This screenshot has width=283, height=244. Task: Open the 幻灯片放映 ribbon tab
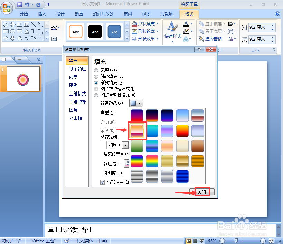(x=103, y=14)
